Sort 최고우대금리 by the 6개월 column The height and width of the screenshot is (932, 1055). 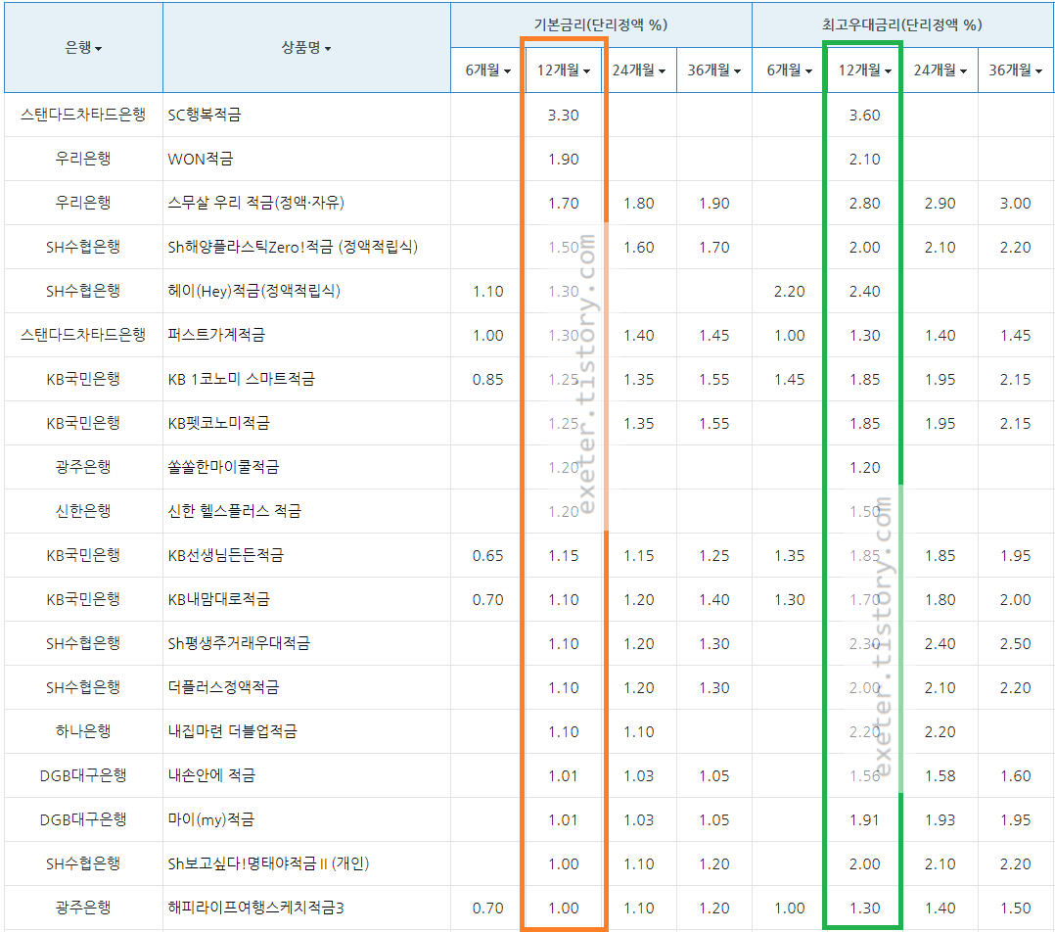tap(789, 70)
